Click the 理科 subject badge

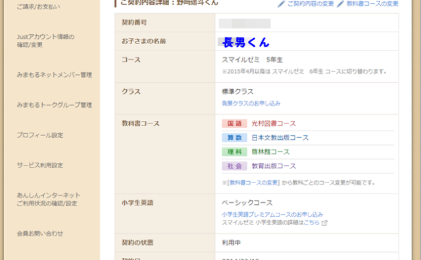[234, 152]
